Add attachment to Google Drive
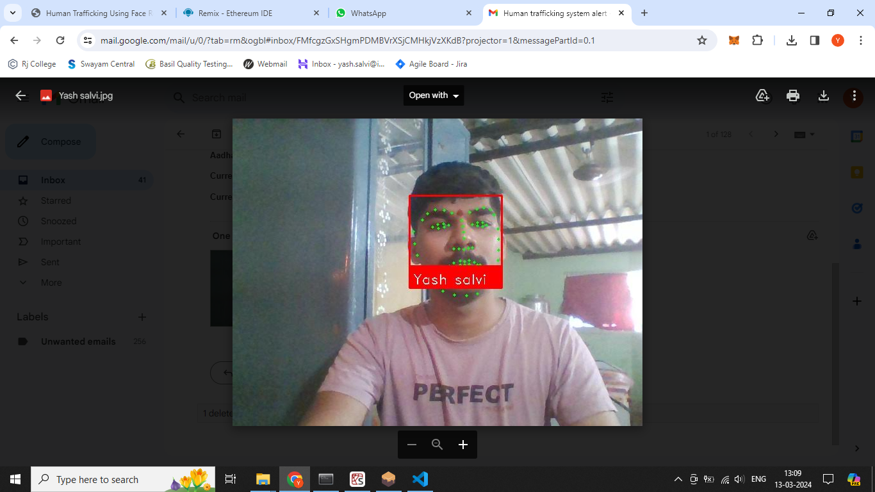 pyautogui.click(x=762, y=96)
